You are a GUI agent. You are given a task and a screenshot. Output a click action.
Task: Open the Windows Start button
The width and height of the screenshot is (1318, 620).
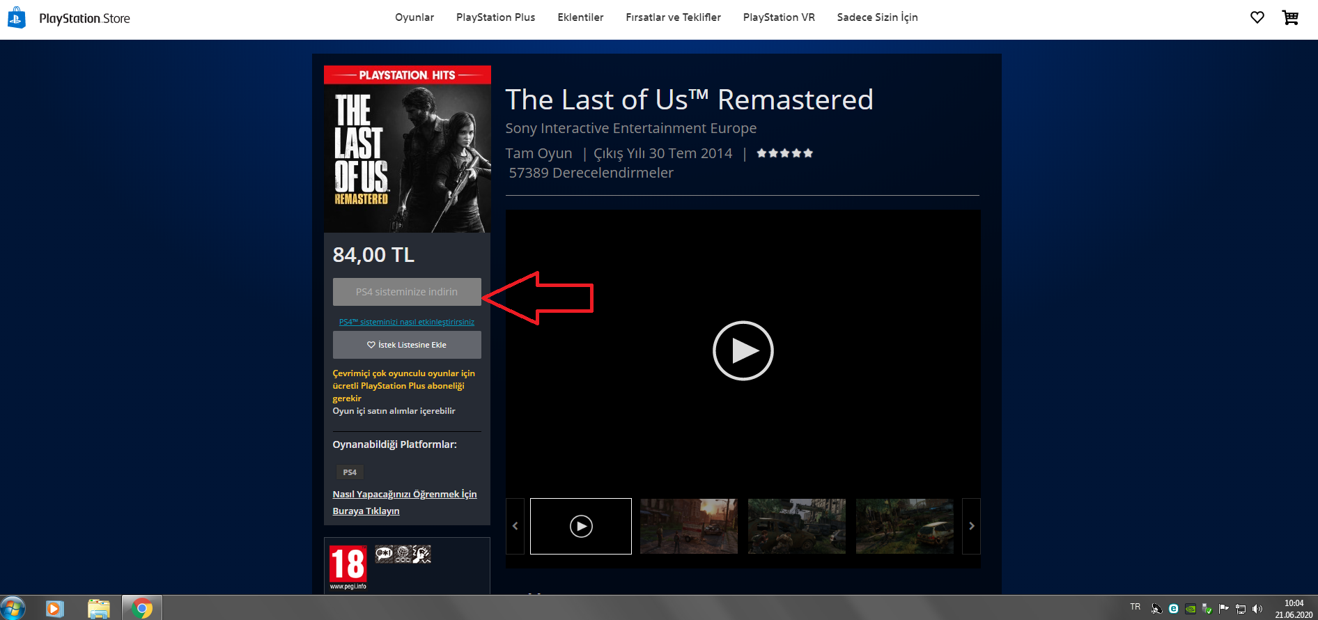pyautogui.click(x=13, y=608)
